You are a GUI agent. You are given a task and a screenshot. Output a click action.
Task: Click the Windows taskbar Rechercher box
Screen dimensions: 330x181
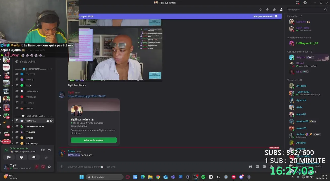105,177
